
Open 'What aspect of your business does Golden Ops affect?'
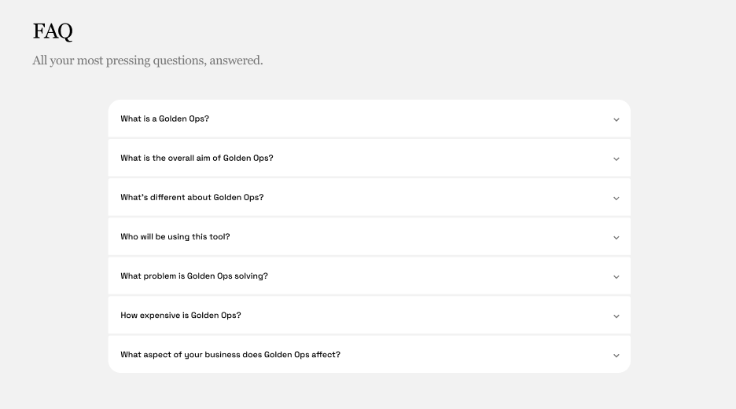point(230,355)
